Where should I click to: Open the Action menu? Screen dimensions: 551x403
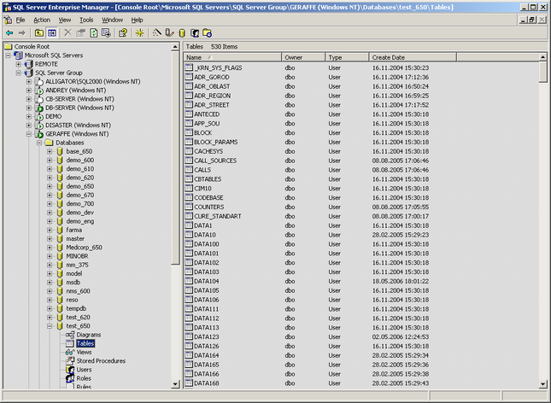tap(42, 20)
